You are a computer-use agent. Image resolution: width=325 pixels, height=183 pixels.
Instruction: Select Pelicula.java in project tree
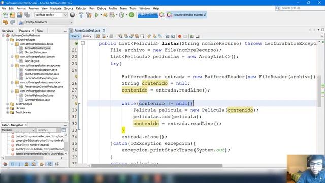[x=31, y=61]
